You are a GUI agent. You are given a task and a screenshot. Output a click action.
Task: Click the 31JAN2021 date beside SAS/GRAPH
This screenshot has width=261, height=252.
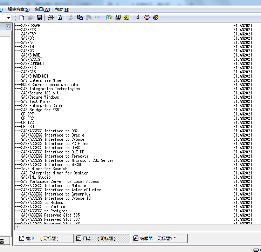[x=243, y=26]
